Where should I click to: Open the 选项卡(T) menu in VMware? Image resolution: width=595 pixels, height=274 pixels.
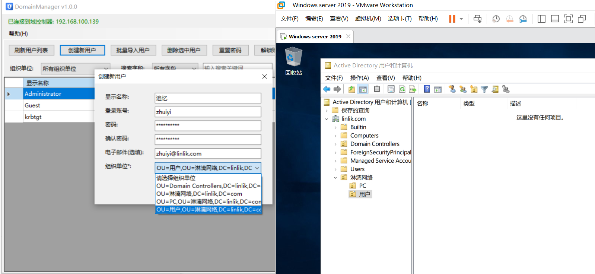pos(400,19)
